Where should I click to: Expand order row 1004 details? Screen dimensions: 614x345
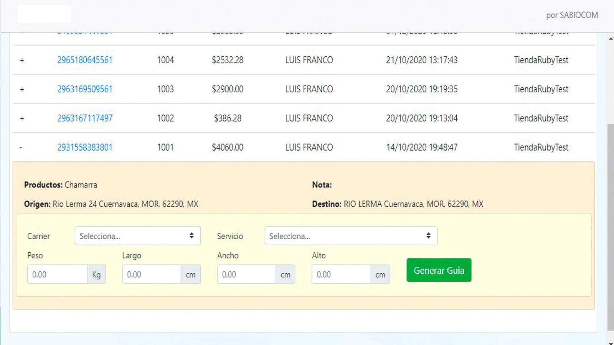[22, 61]
